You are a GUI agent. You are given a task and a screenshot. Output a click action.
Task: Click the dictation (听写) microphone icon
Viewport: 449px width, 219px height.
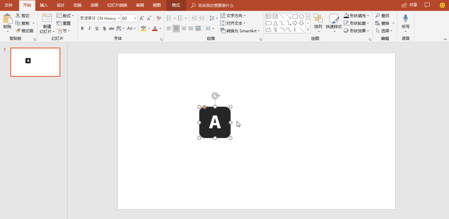coord(405,20)
